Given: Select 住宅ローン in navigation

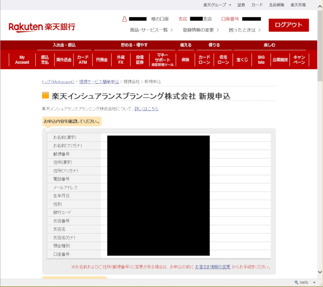Looking at the screenshot, I should pos(223,60).
